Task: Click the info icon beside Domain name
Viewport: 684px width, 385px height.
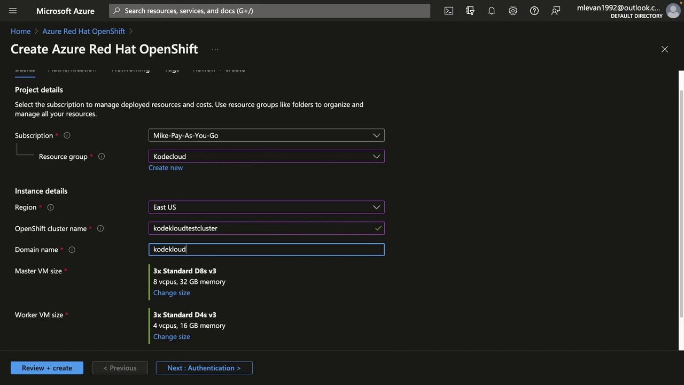Action: pyautogui.click(x=72, y=250)
